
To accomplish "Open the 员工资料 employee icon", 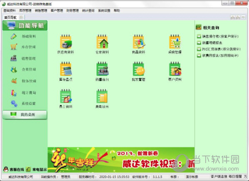I will click(66, 96).
